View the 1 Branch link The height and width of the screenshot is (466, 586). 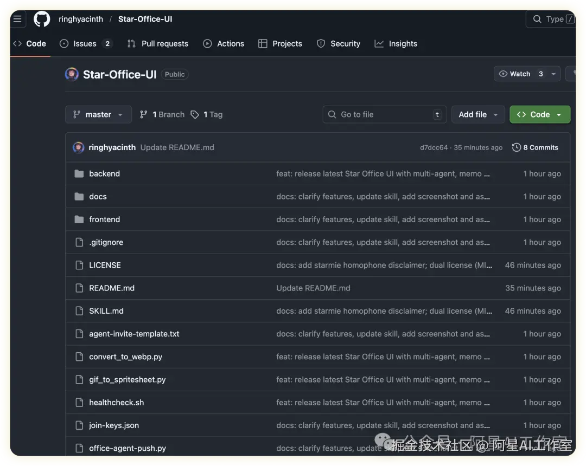162,114
